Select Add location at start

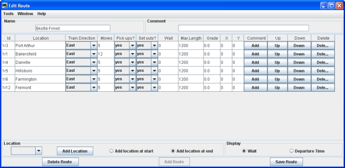(132, 151)
